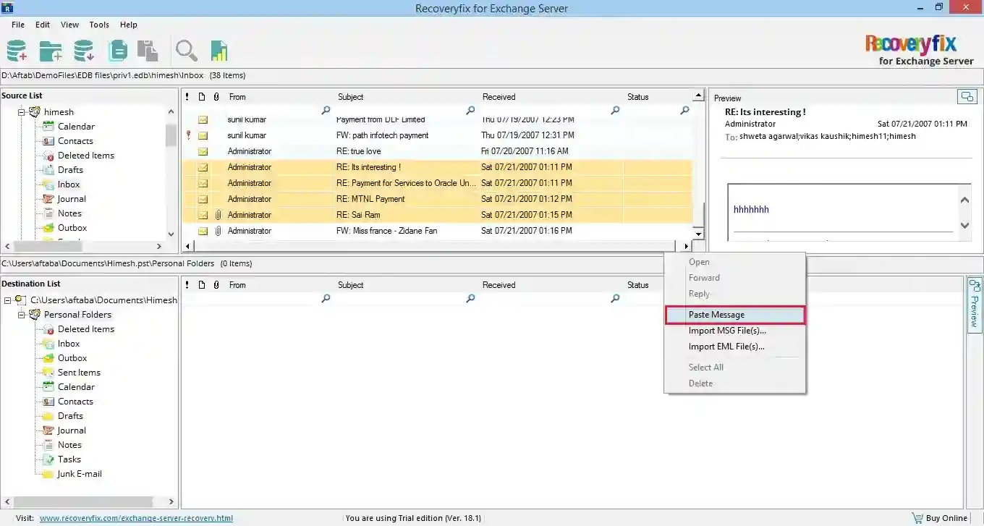Choose Paste Message from the context menu
This screenshot has height=526, width=984.
(734, 315)
